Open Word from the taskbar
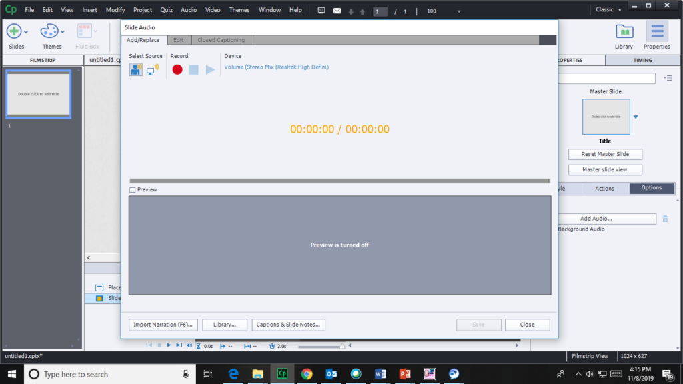The image size is (683, 384). pyautogui.click(x=380, y=373)
